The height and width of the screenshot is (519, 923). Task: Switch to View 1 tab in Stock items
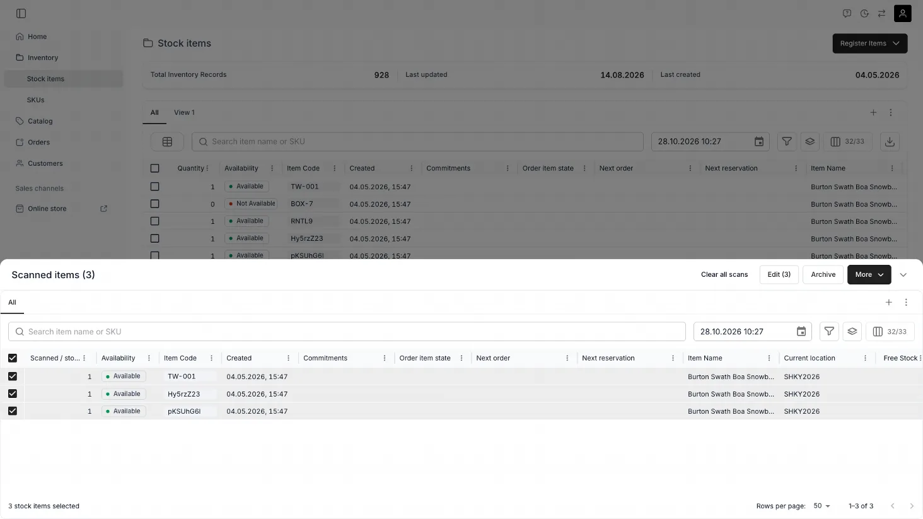tap(184, 112)
